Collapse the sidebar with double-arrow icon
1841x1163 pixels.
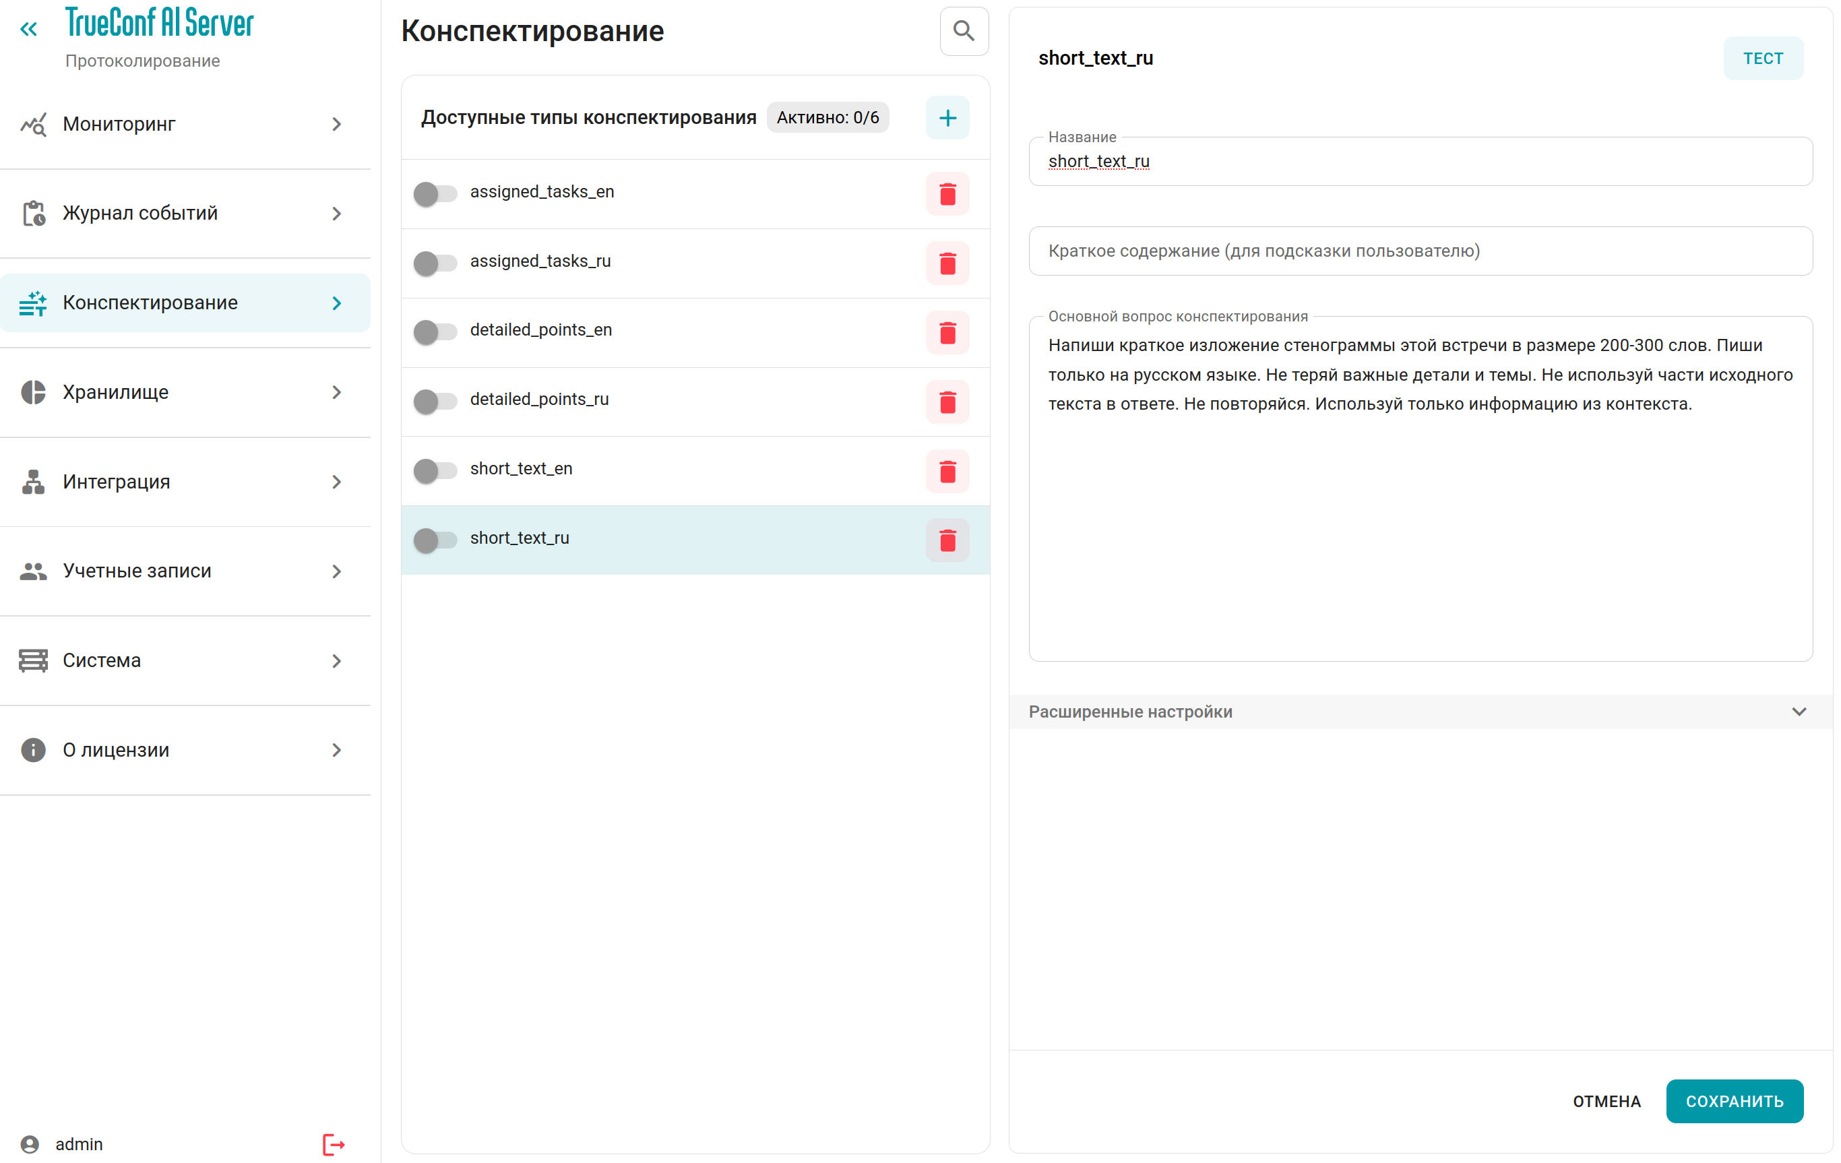(x=29, y=29)
